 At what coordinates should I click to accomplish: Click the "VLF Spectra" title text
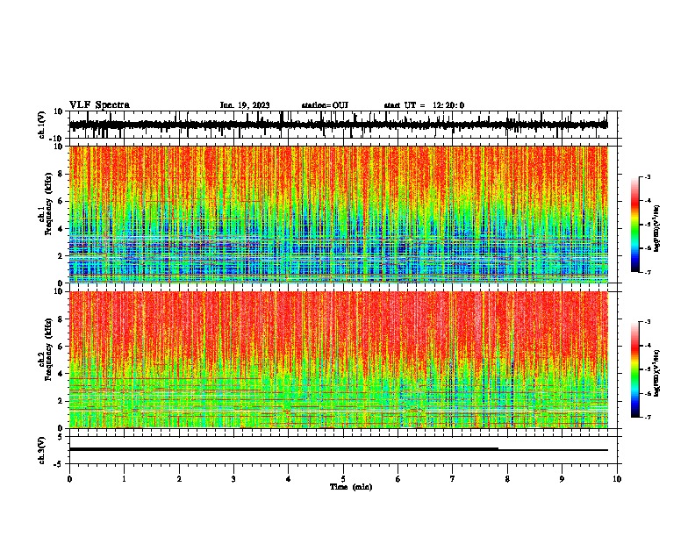pyautogui.click(x=99, y=105)
